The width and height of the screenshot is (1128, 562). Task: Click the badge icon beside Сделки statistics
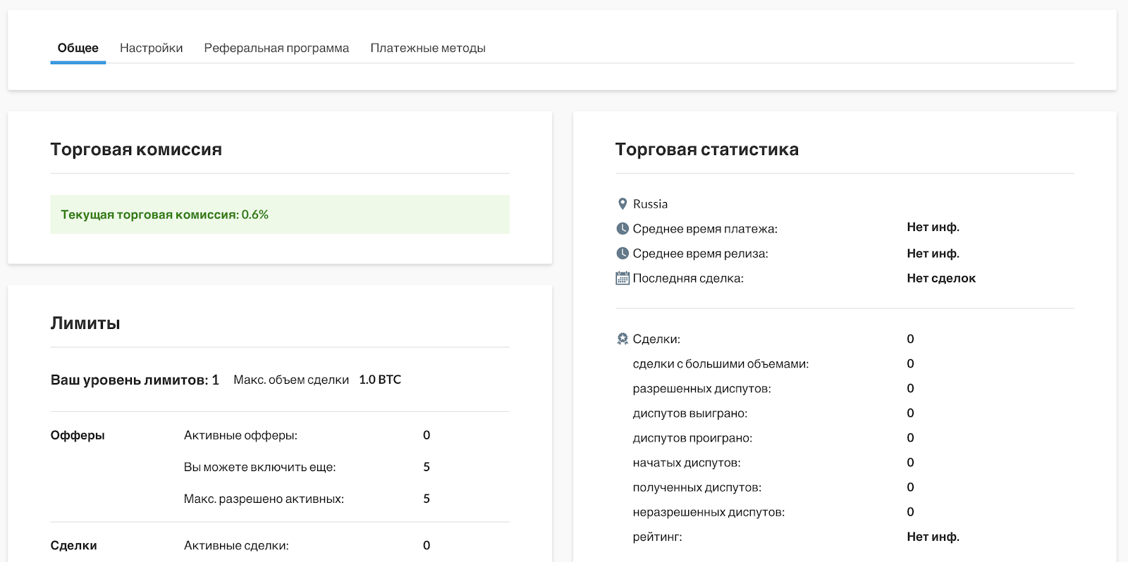(x=623, y=339)
